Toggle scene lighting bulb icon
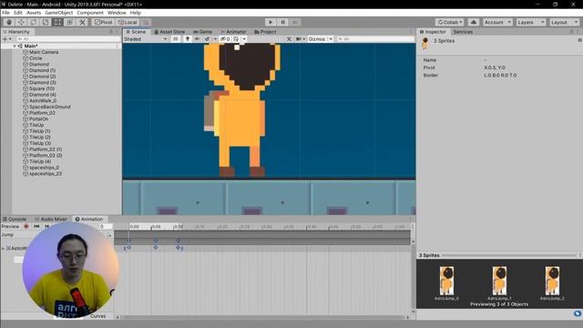 (188, 39)
